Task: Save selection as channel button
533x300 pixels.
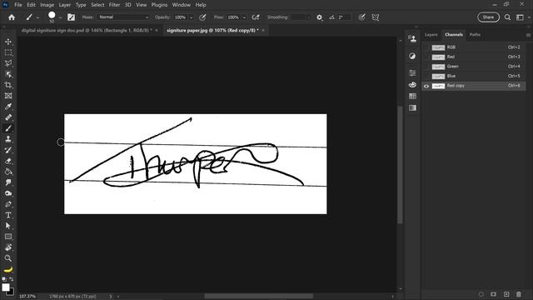Action: pyautogui.click(x=493, y=294)
